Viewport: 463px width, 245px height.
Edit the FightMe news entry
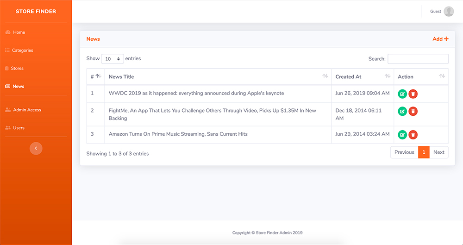(402, 111)
